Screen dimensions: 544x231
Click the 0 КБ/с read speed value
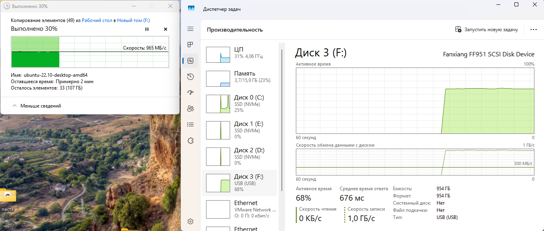(x=311, y=218)
